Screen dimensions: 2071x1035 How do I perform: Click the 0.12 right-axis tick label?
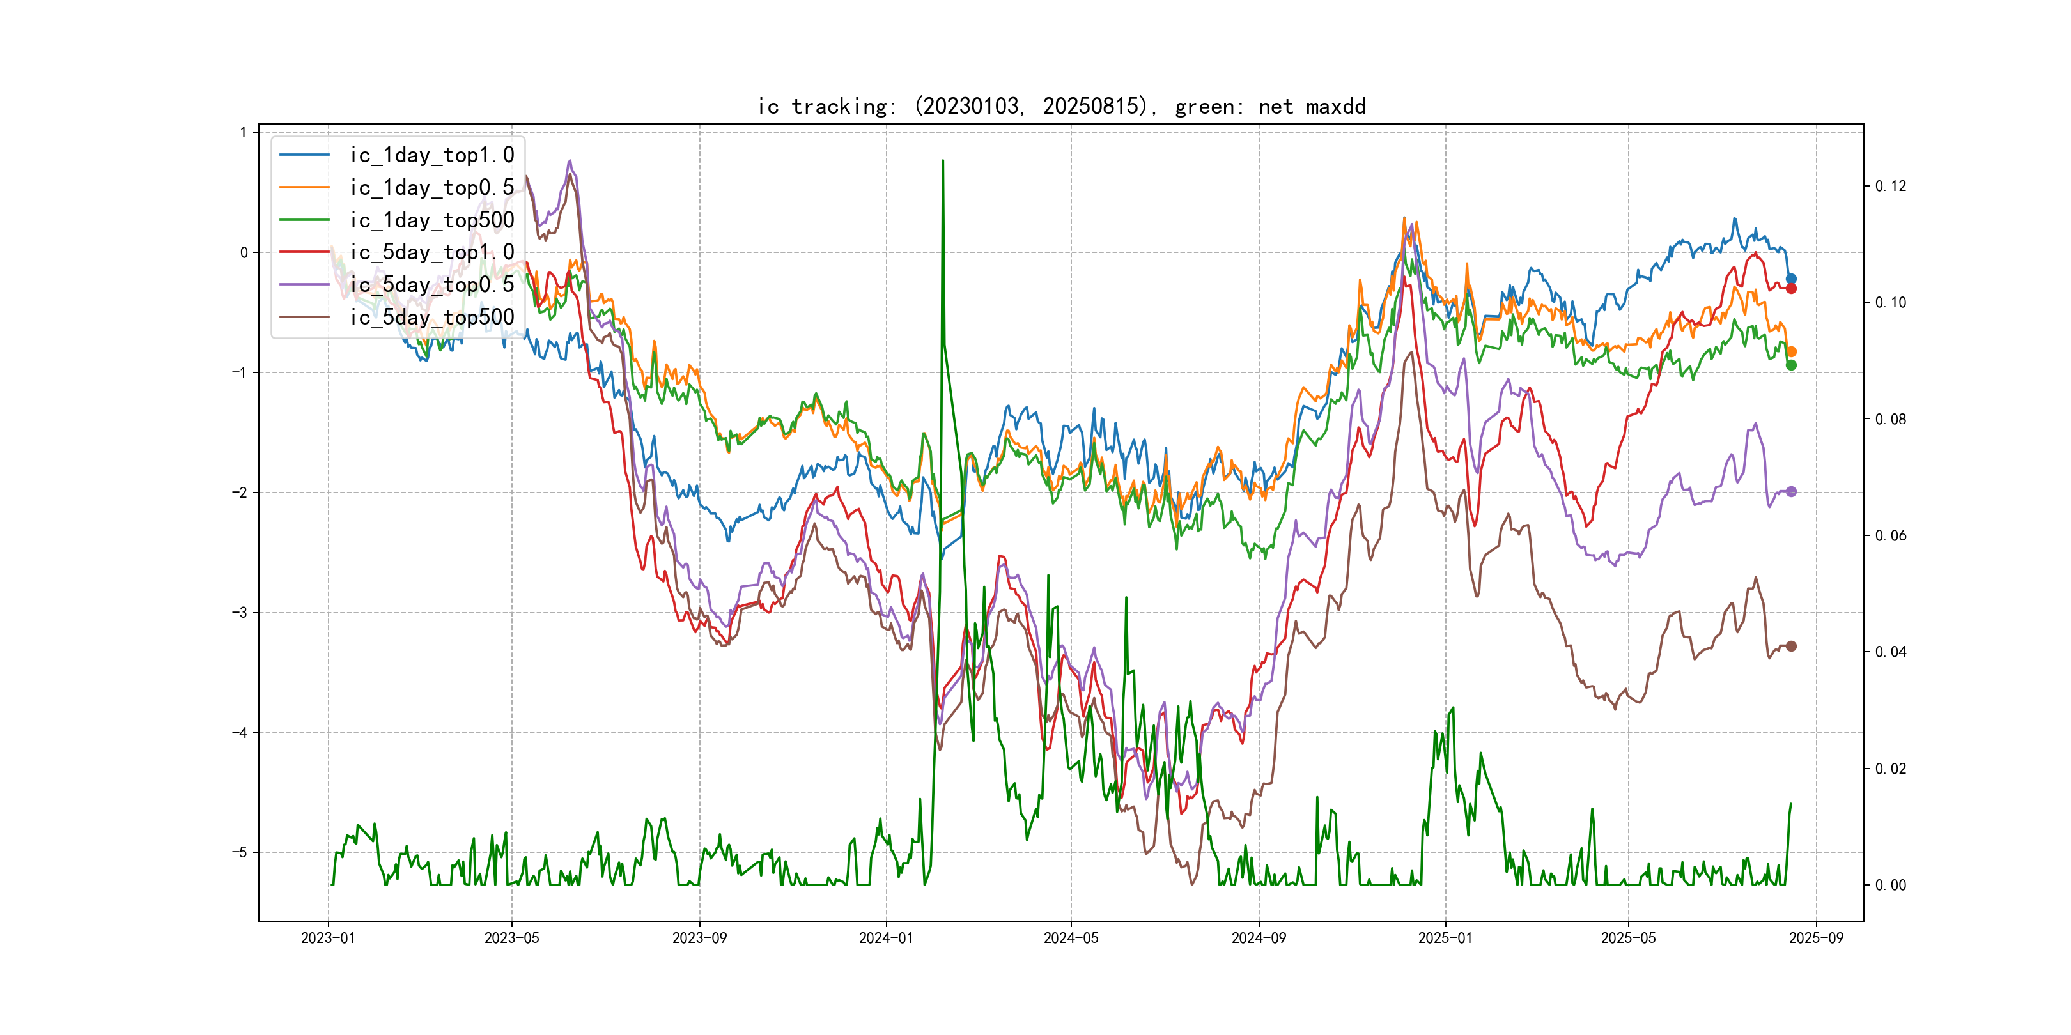pyautogui.click(x=1890, y=187)
